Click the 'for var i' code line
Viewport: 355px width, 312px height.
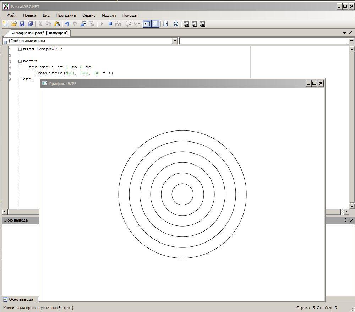pos(60,67)
